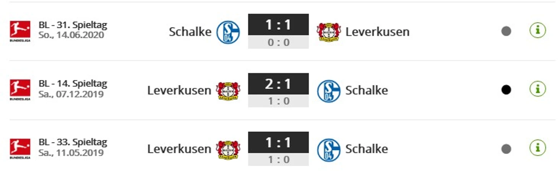Click BL - 33. Spieltag label

coord(73,143)
